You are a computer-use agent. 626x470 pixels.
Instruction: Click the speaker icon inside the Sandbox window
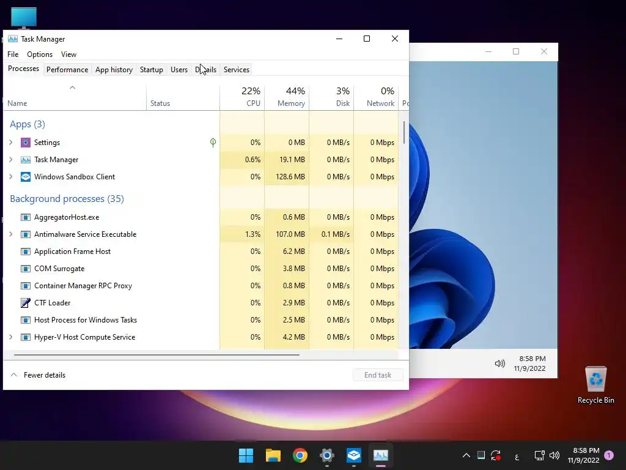500,364
